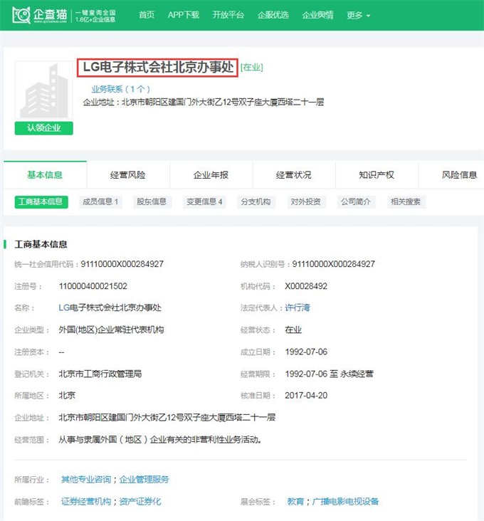Screen dimensions: 484x521
Task: Select the 成员信息 1 sub-tab
Action: coord(100,201)
